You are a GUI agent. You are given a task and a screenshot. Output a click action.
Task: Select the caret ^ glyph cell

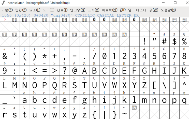point(184,85)
